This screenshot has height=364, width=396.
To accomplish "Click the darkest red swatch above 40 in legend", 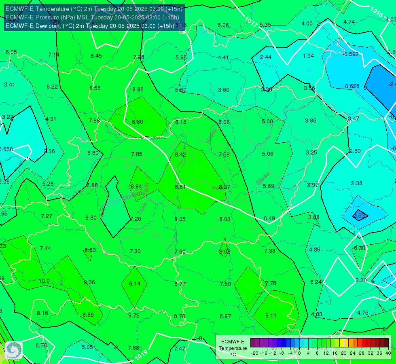I will tap(386, 343).
